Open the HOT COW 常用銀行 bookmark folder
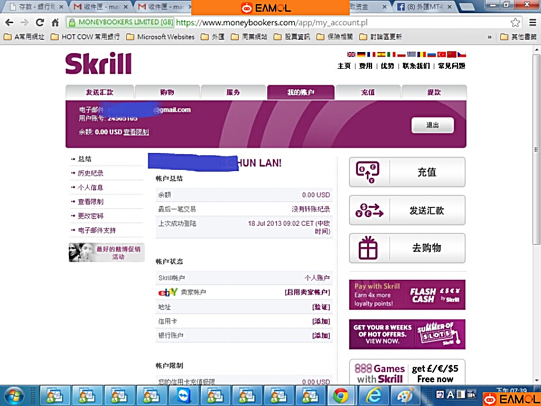The height and width of the screenshot is (406, 541). point(85,36)
